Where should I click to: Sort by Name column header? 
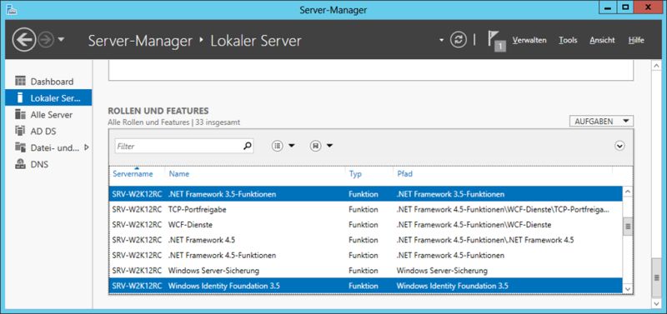(179, 174)
